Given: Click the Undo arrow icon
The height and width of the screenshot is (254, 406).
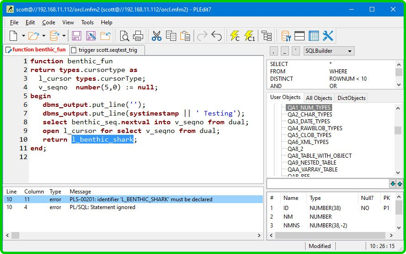Looking at the screenshot, I should (x=217, y=36).
